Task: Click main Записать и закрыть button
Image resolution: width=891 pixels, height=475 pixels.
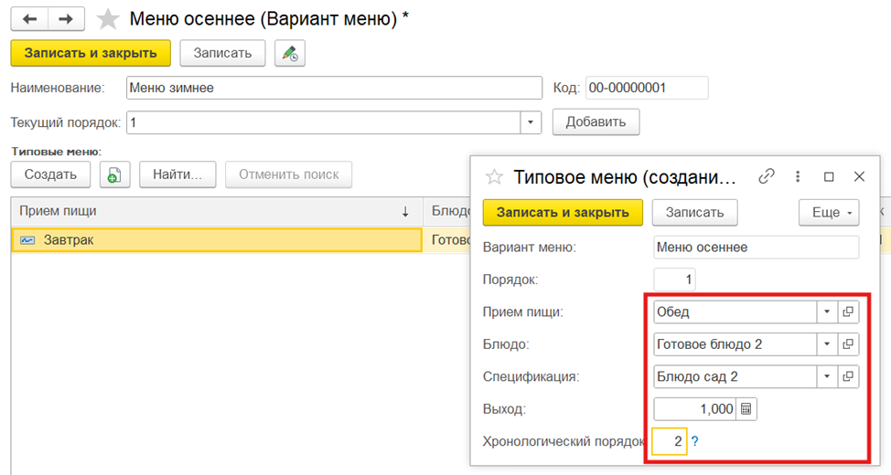Action: (x=91, y=53)
